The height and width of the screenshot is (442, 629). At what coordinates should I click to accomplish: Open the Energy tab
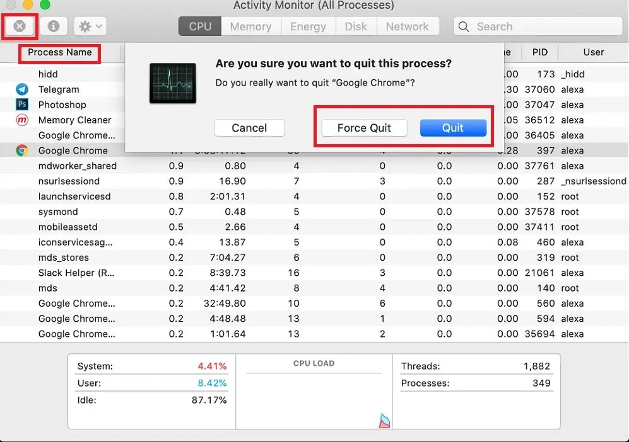click(308, 26)
